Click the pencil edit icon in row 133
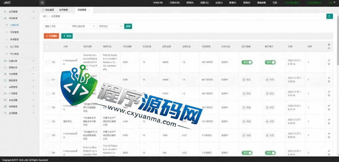The image size is (339, 162). pyautogui.click(x=329, y=61)
